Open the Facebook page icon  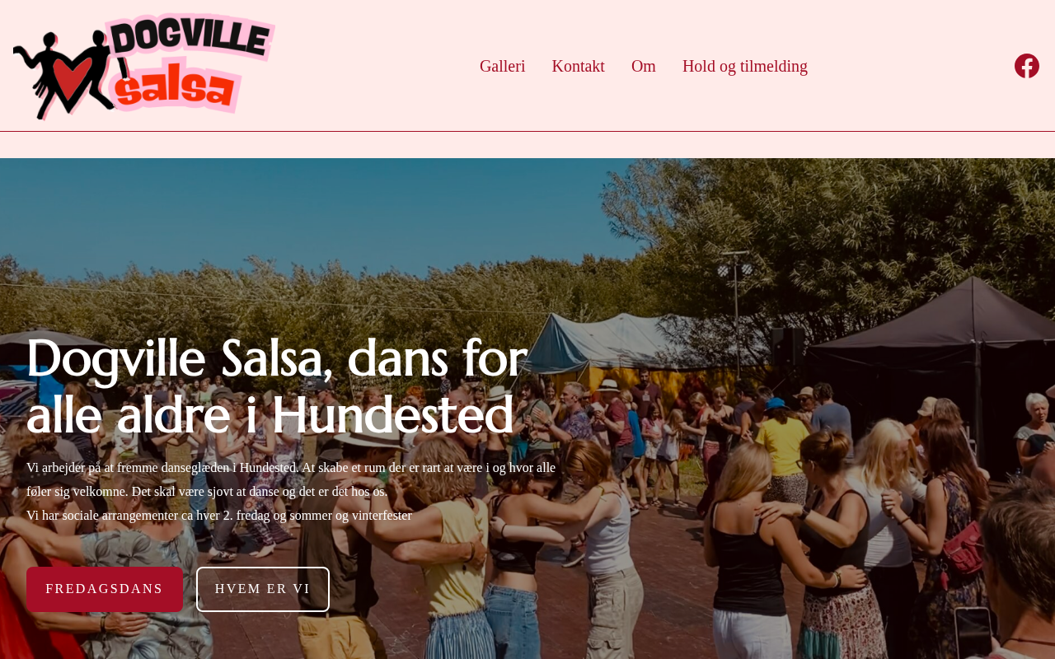(x=1026, y=66)
